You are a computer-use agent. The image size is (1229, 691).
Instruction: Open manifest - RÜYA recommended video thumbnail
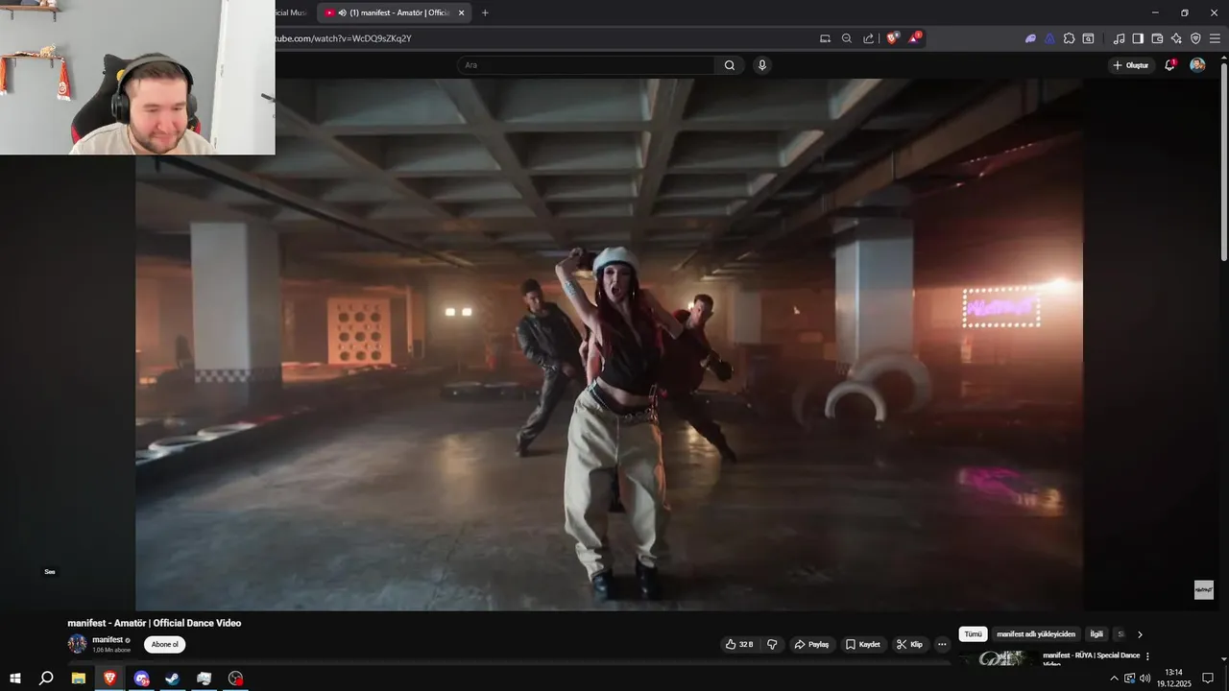[997, 658]
